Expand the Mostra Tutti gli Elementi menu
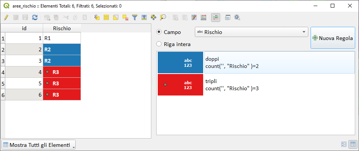359x151 pixels. click(x=39, y=145)
